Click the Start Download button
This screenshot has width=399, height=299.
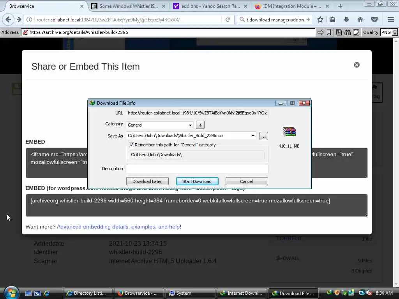(197, 181)
